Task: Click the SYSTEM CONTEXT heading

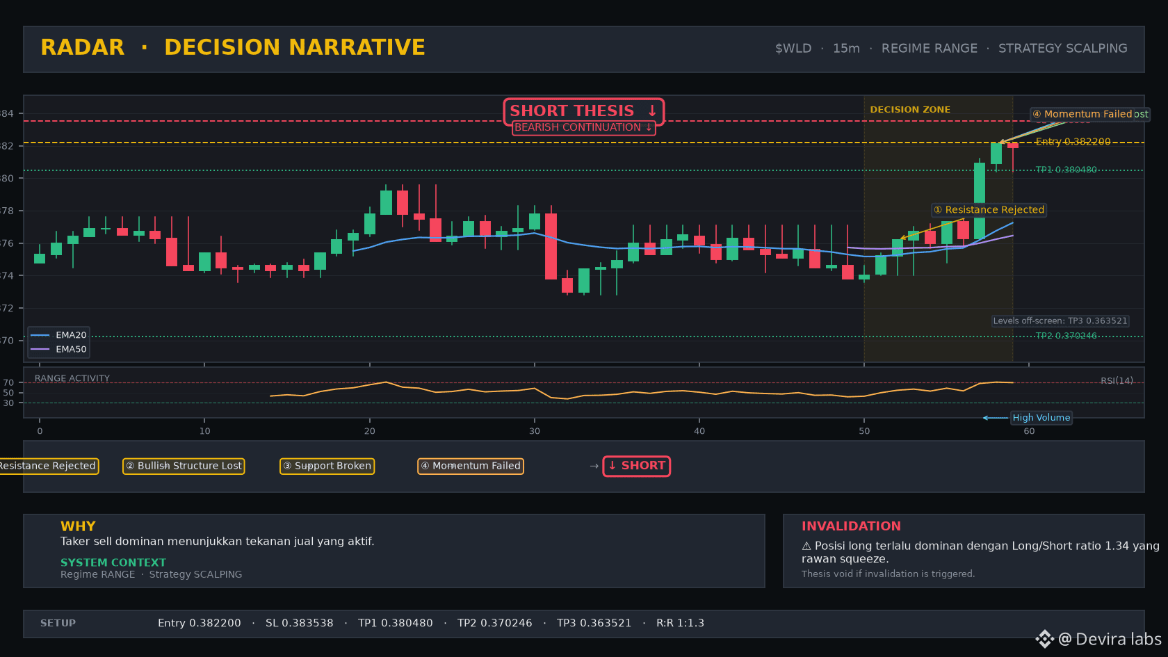Action: (x=113, y=562)
